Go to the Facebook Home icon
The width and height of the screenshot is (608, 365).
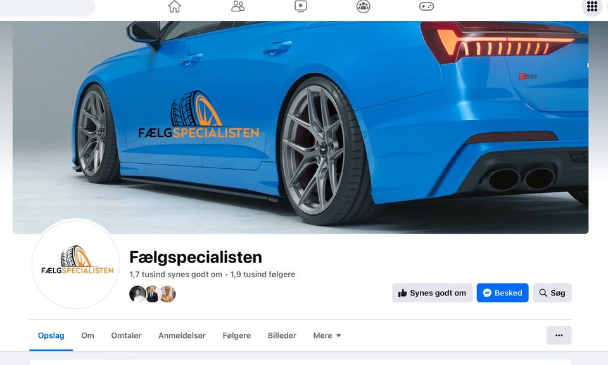pyautogui.click(x=175, y=6)
